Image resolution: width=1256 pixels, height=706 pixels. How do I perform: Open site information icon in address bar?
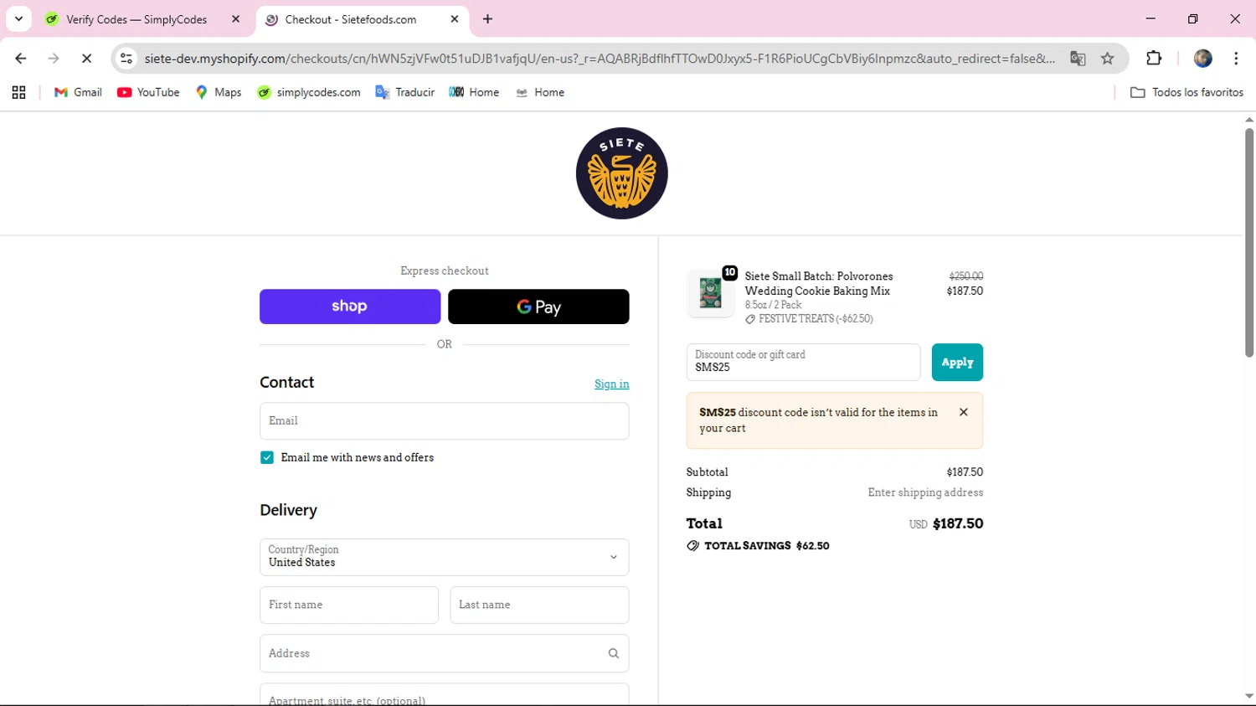tap(126, 59)
